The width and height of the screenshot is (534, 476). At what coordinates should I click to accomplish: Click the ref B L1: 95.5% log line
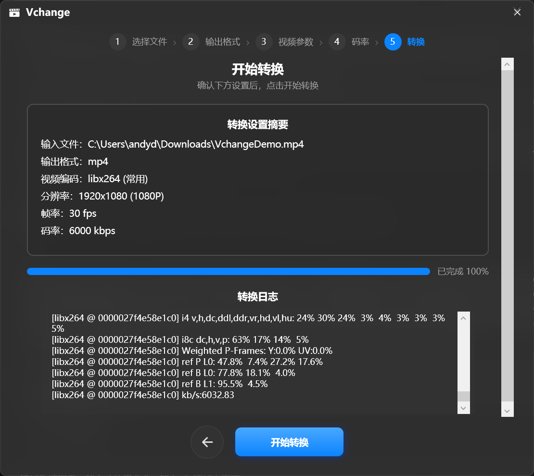159,384
